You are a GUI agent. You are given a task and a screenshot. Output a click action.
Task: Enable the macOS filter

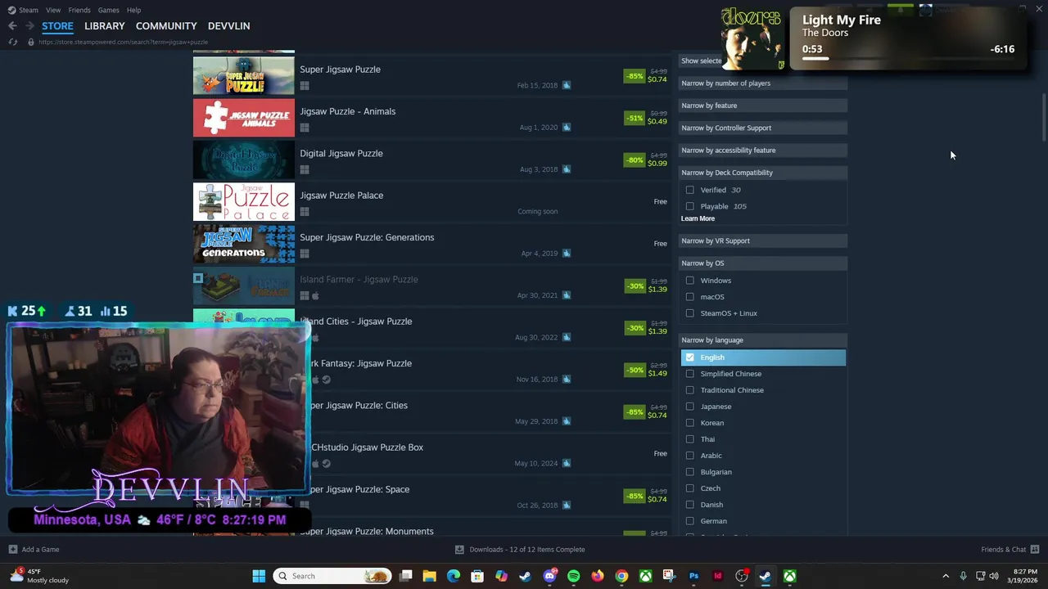coord(689,297)
